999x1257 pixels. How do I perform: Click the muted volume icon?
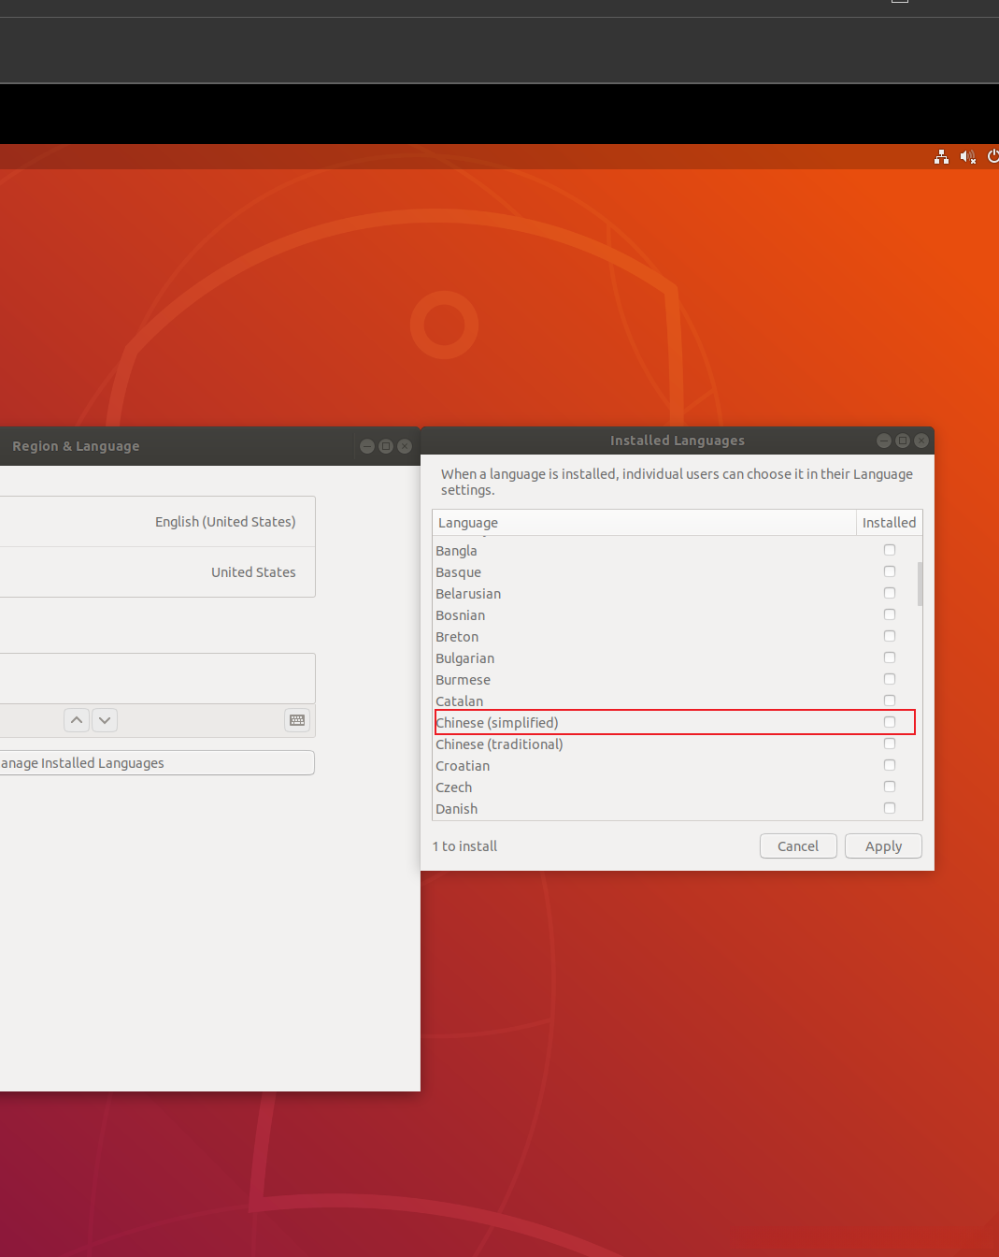(x=967, y=157)
